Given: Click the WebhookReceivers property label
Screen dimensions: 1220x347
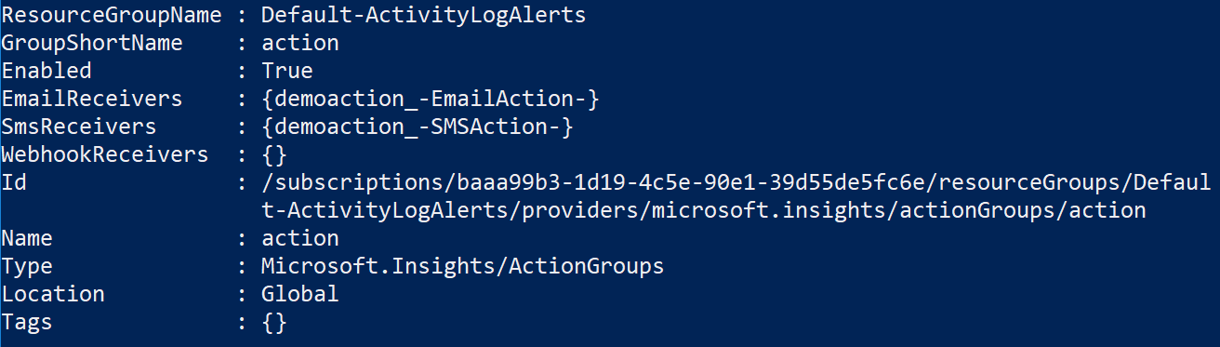Looking at the screenshot, I should click(x=105, y=154).
